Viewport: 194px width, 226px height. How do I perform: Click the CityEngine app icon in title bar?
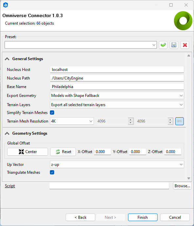point(6,5)
